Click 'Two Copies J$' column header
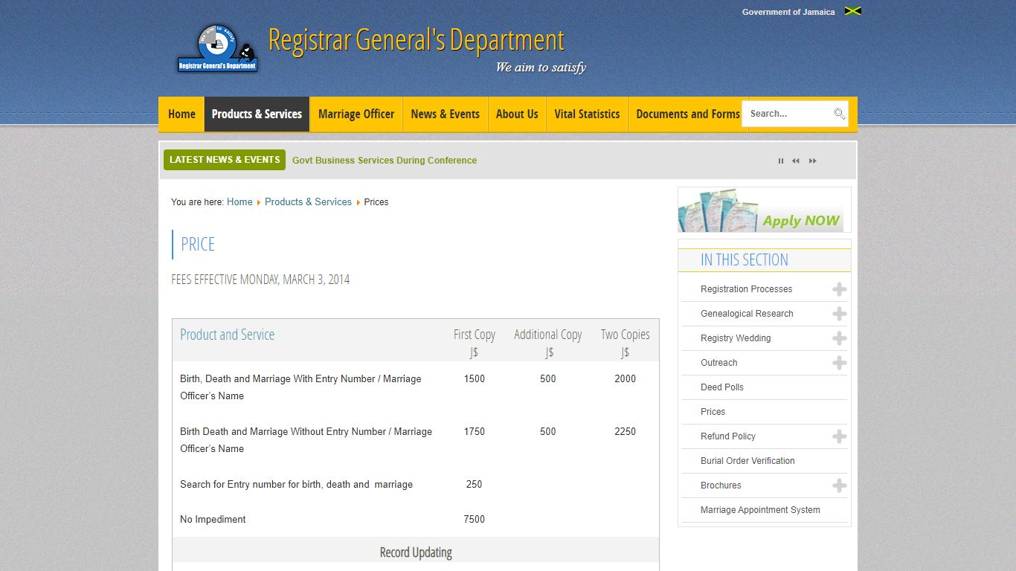This screenshot has height=571, width=1016. click(626, 343)
